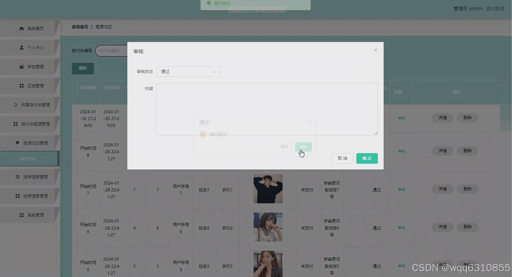
Task: Open the photo thumbnail in 姓名5 row
Action: [268, 264]
